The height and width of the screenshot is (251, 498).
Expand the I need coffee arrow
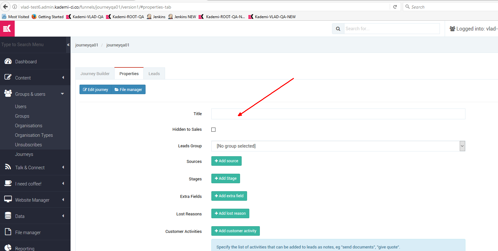(x=63, y=183)
